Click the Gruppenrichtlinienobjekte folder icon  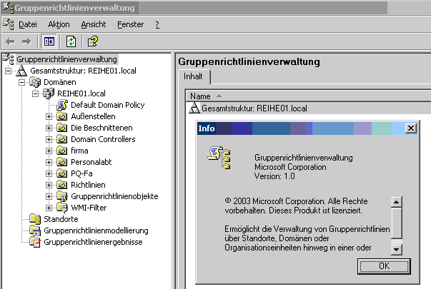[62, 196]
